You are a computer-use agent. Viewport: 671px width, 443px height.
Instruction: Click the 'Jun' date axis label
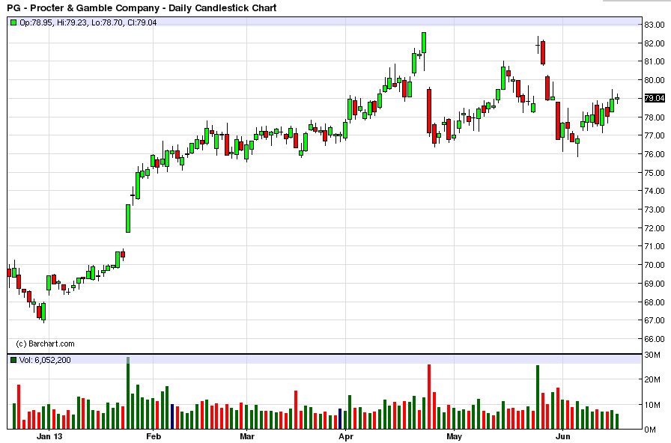[x=562, y=436]
